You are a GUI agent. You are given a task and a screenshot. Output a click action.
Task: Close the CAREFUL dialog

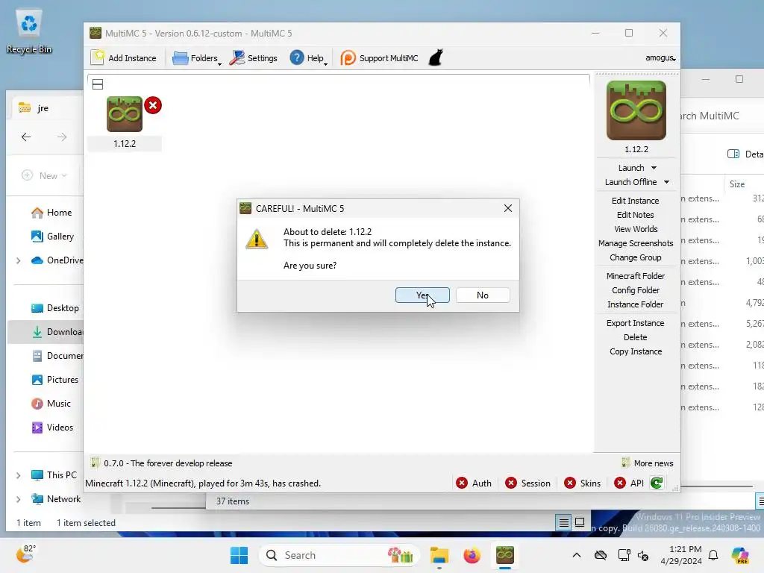click(x=507, y=208)
